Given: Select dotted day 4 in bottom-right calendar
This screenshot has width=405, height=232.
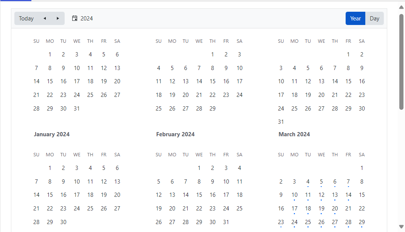Looking at the screenshot, I should (x=308, y=182).
